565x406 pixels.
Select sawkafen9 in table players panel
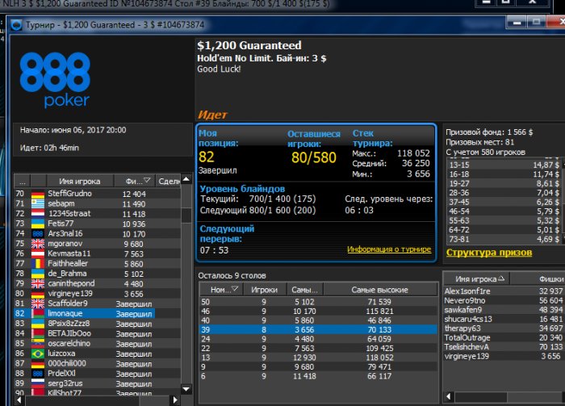coord(504,310)
